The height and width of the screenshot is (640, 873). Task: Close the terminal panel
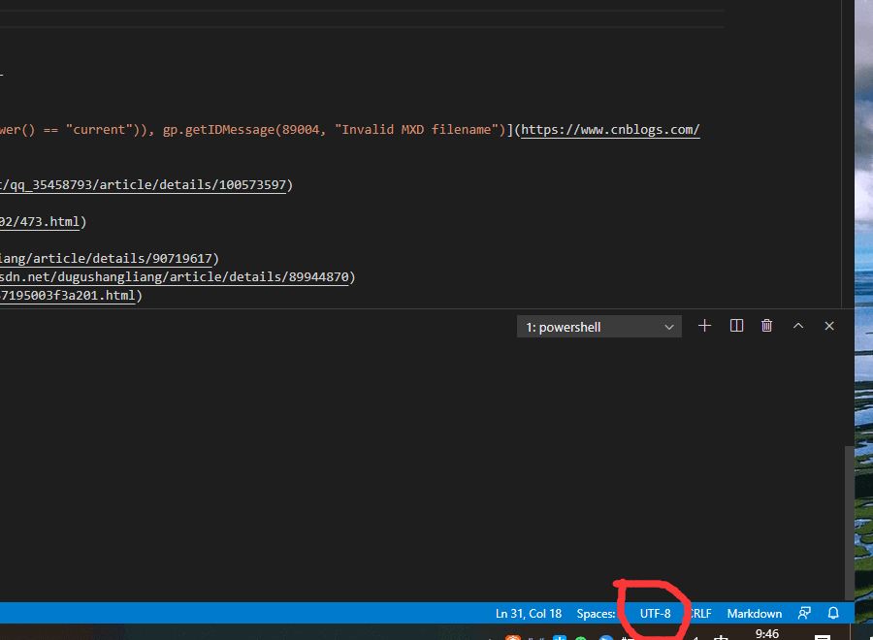(x=829, y=326)
